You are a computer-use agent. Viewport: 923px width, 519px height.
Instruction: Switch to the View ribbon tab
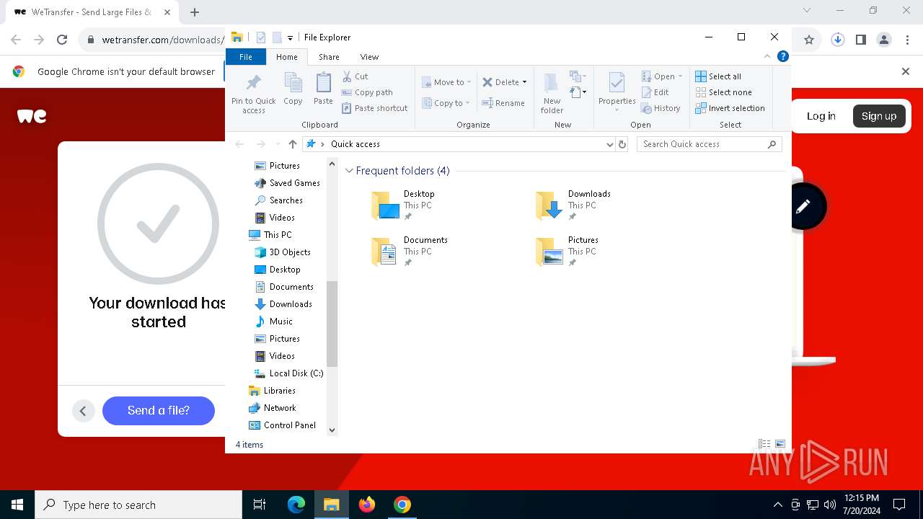[x=369, y=57]
